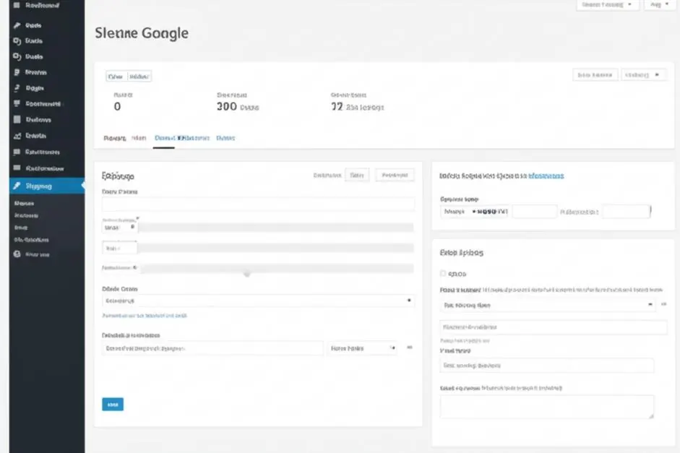The width and height of the screenshot is (680, 453).
Task: Focus the placeholder field just above the textarea
Action: pyautogui.click(x=547, y=366)
